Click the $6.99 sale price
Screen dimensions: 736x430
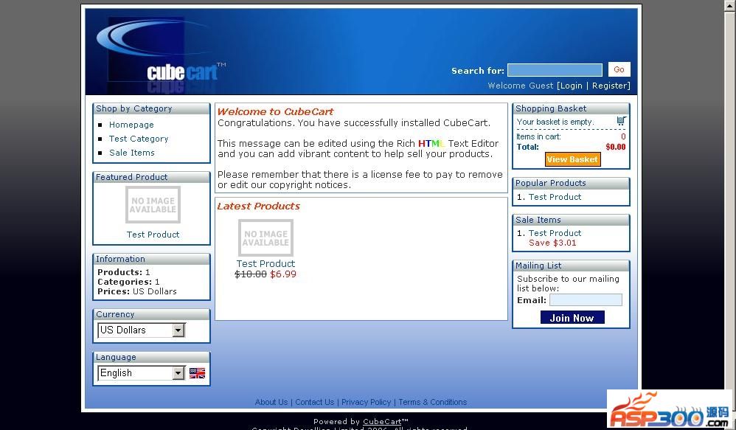(x=283, y=274)
